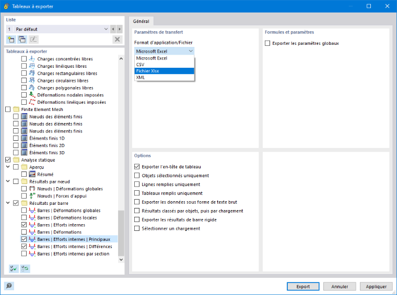Check the Finite Element Mesh folder checkbox
The width and height of the screenshot is (397, 295).
[x=8, y=109]
